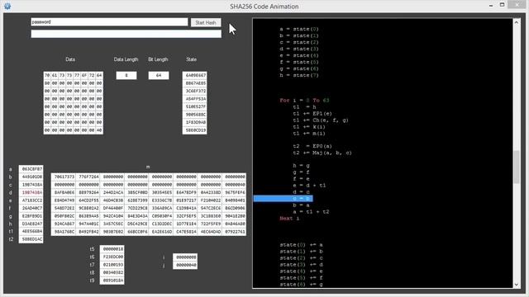Click code line 't2 += Maj(a, b, c)'

click(322, 153)
